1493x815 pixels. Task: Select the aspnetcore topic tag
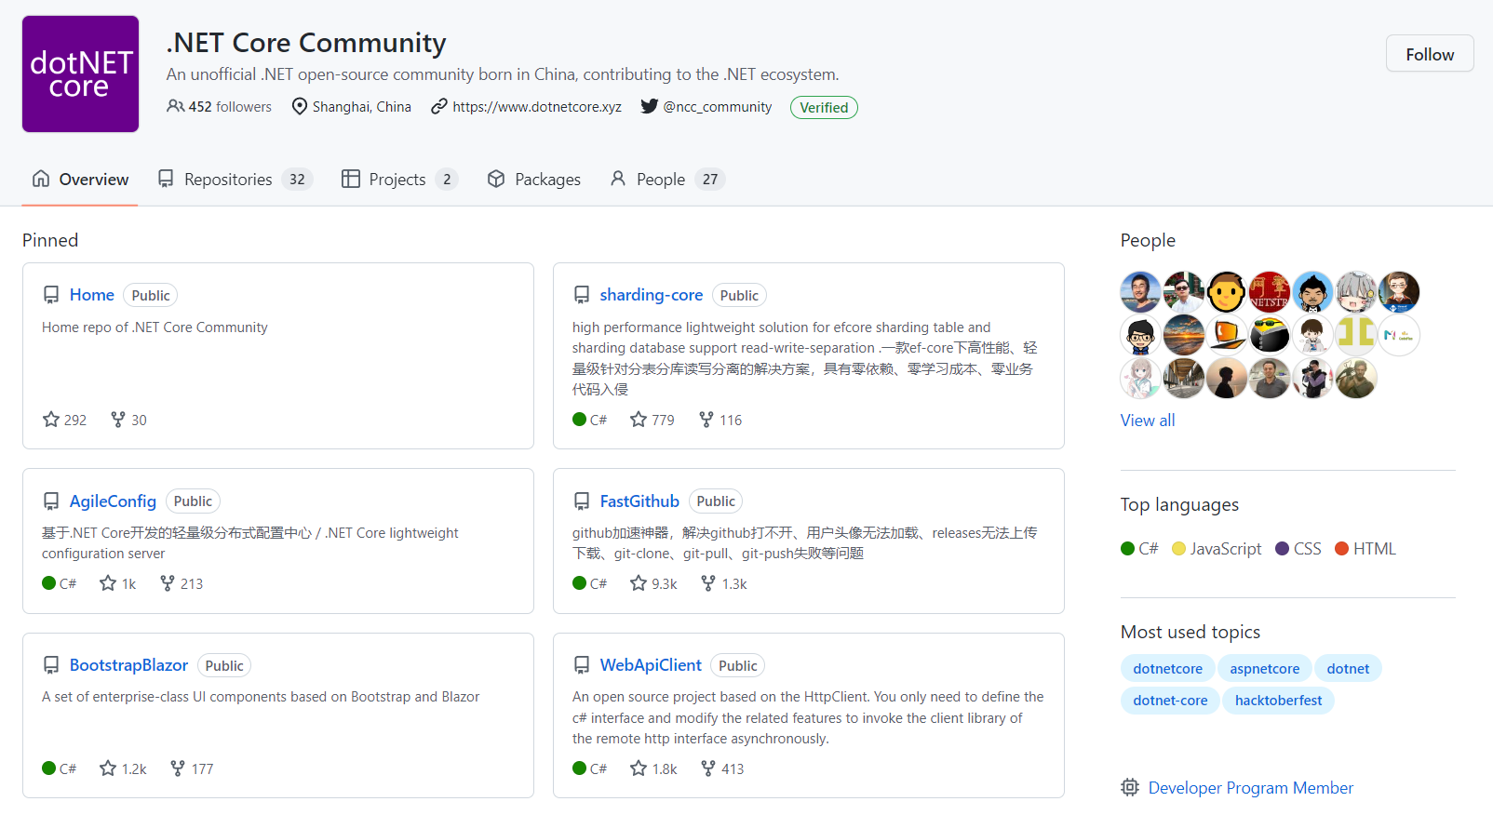[1265, 669]
